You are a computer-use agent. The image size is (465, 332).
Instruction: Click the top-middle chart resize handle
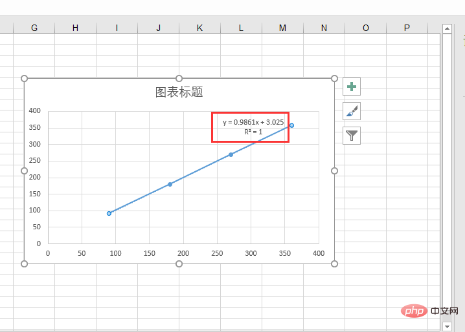pyautogui.click(x=179, y=78)
